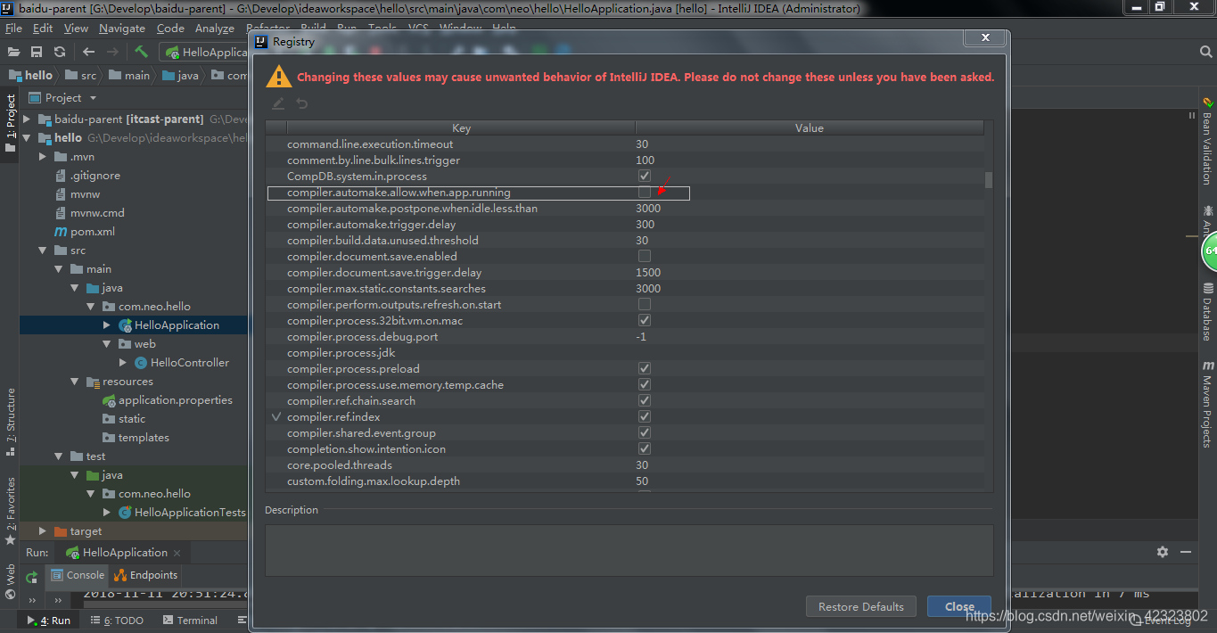This screenshot has width=1217, height=633.
Task: Expand the .mvn folder
Action: pos(43,157)
